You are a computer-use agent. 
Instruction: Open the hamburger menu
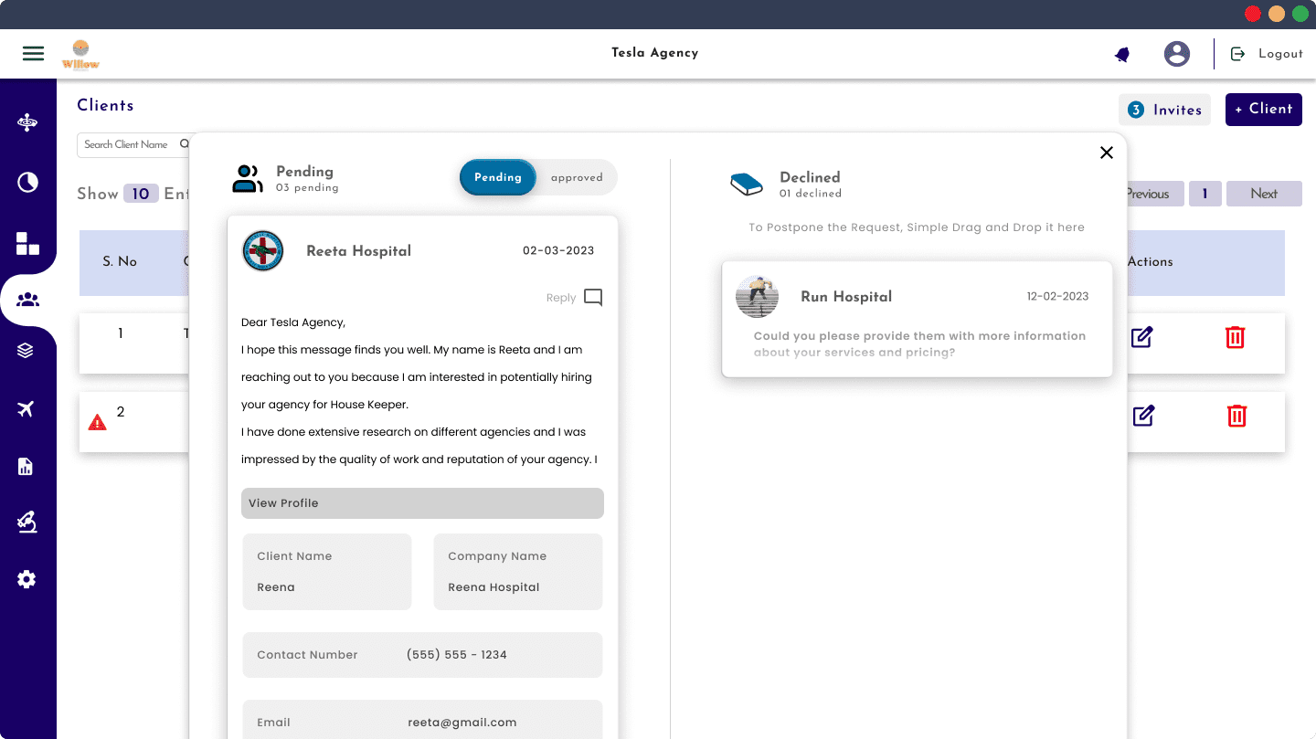tap(33, 54)
